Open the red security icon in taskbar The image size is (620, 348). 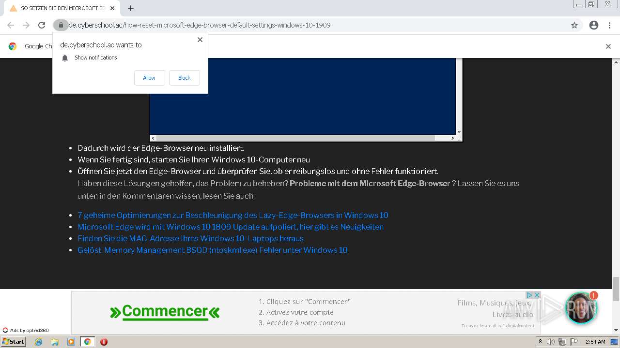click(x=104, y=342)
